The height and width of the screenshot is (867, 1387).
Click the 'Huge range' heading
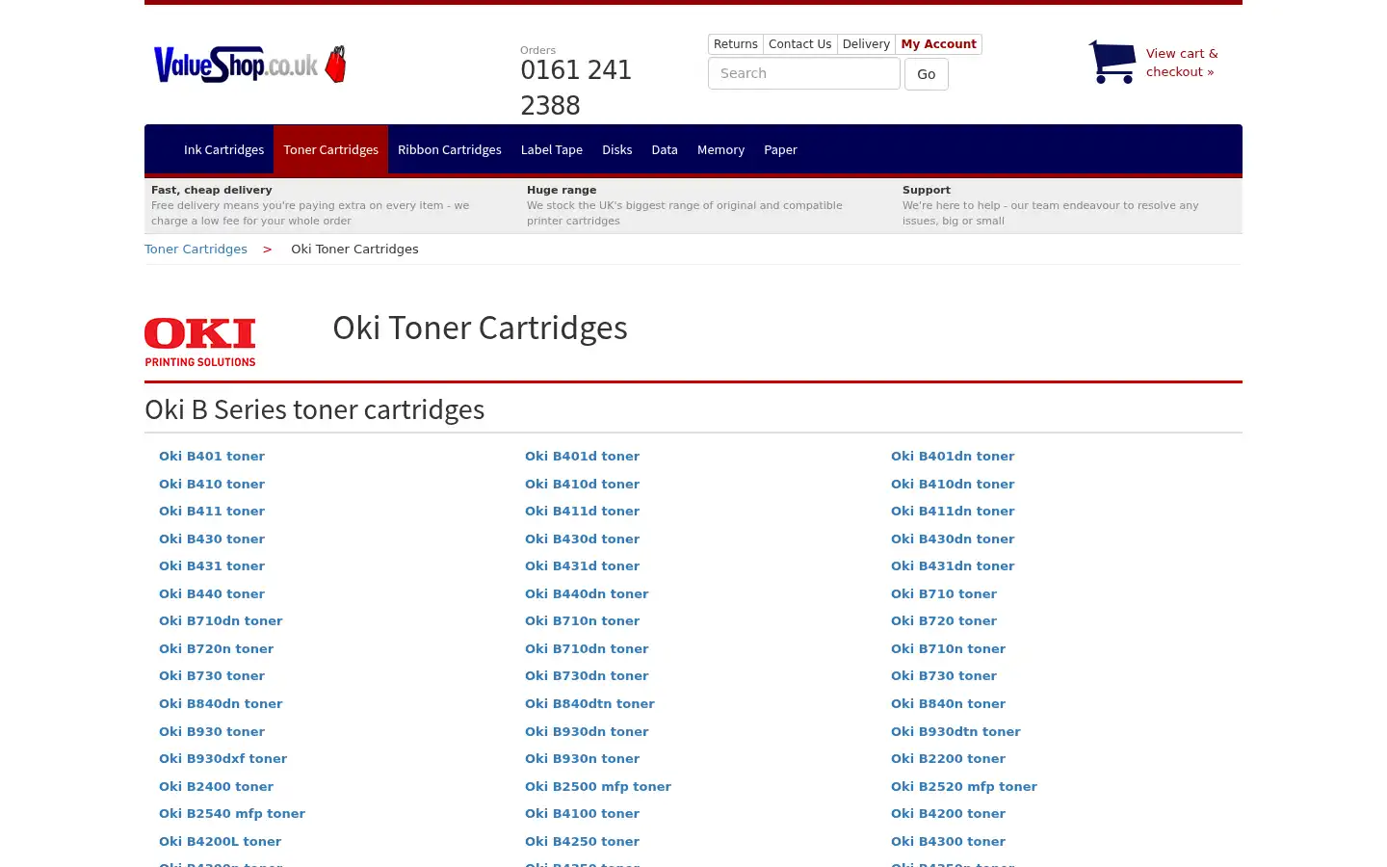click(x=562, y=190)
